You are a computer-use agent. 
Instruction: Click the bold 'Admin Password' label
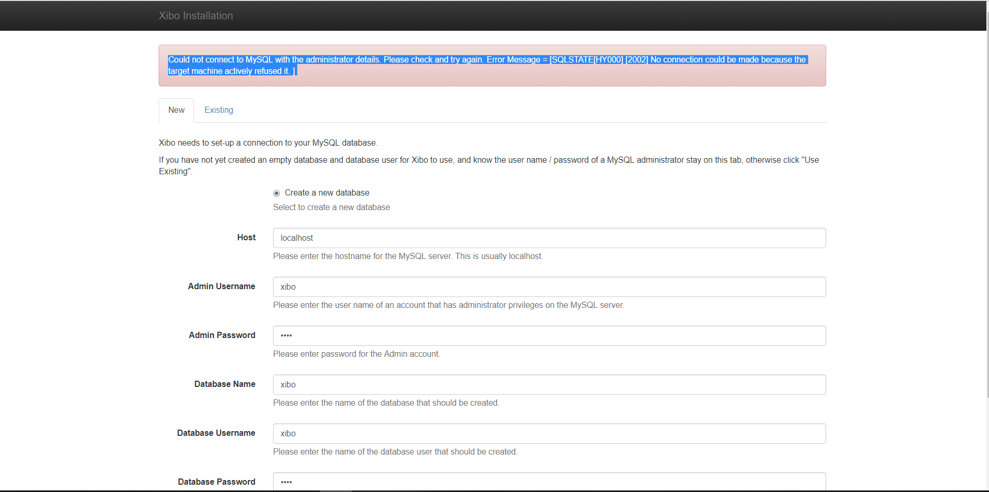pyautogui.click(x=222, y=335)
